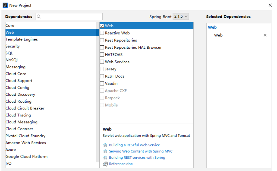Open Building REST services with Spring link

tap(137, 158)
